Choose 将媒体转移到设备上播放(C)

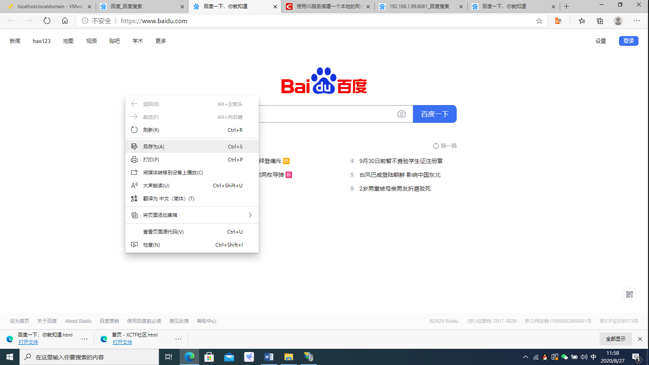pos(192,172)
